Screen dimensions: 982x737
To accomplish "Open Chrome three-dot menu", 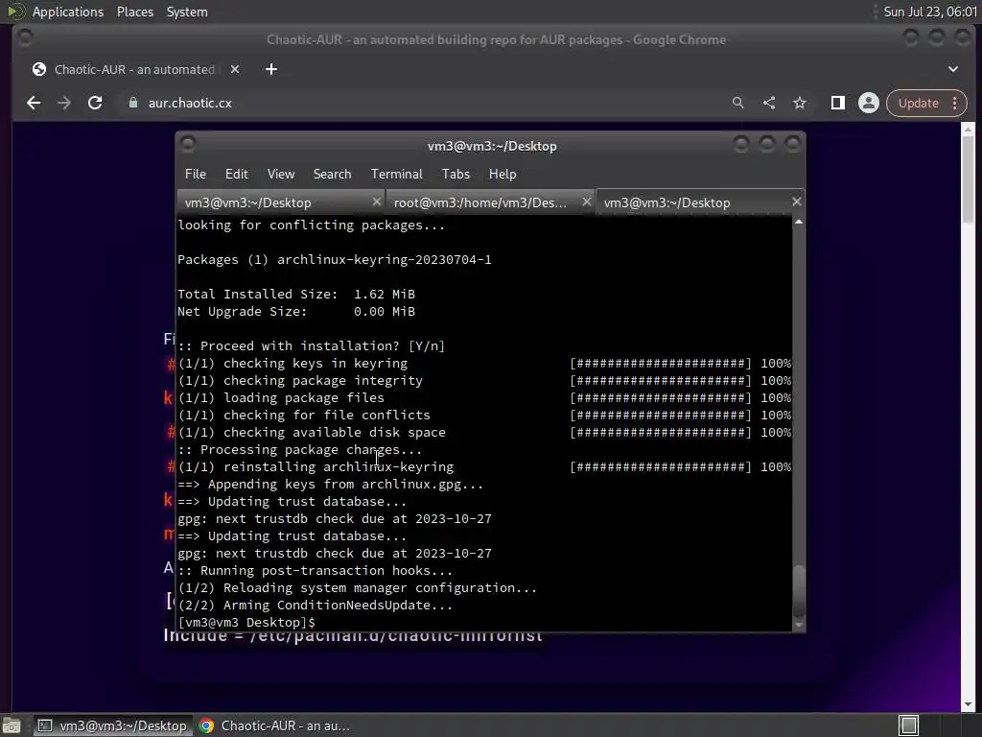I will click(x=955, y=103).
